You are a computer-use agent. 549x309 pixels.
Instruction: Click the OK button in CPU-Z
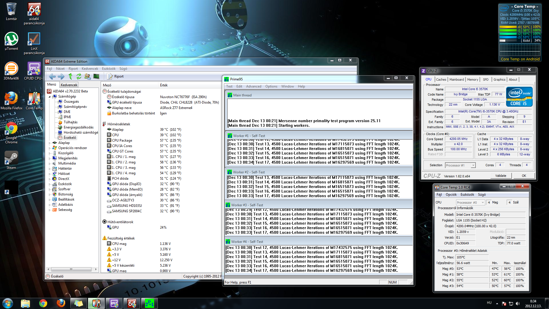coord(524,176)
